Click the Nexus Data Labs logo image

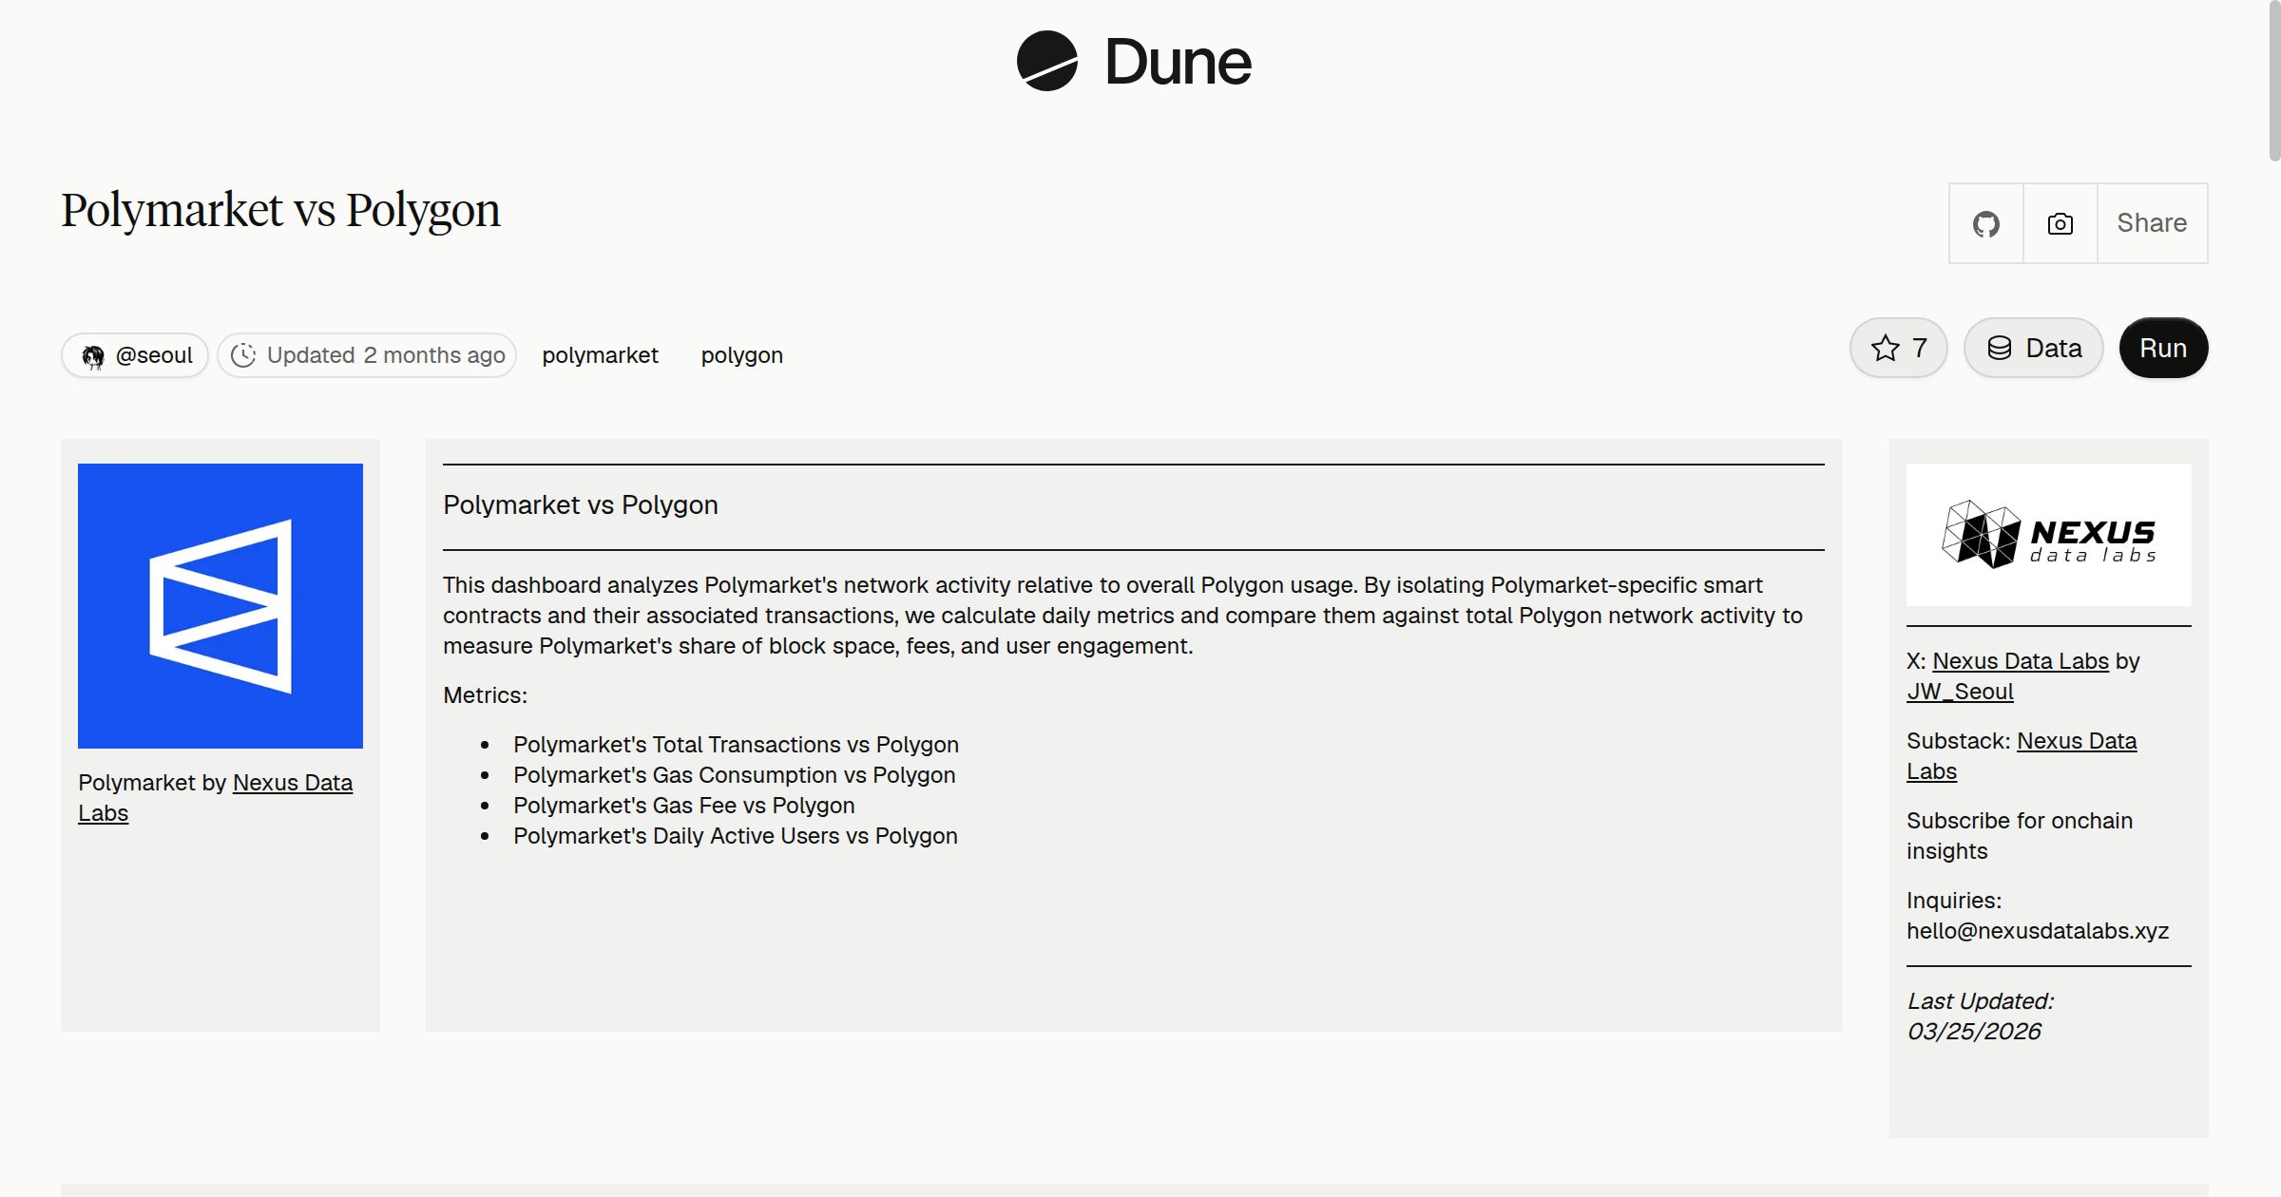click(2049, 535)
